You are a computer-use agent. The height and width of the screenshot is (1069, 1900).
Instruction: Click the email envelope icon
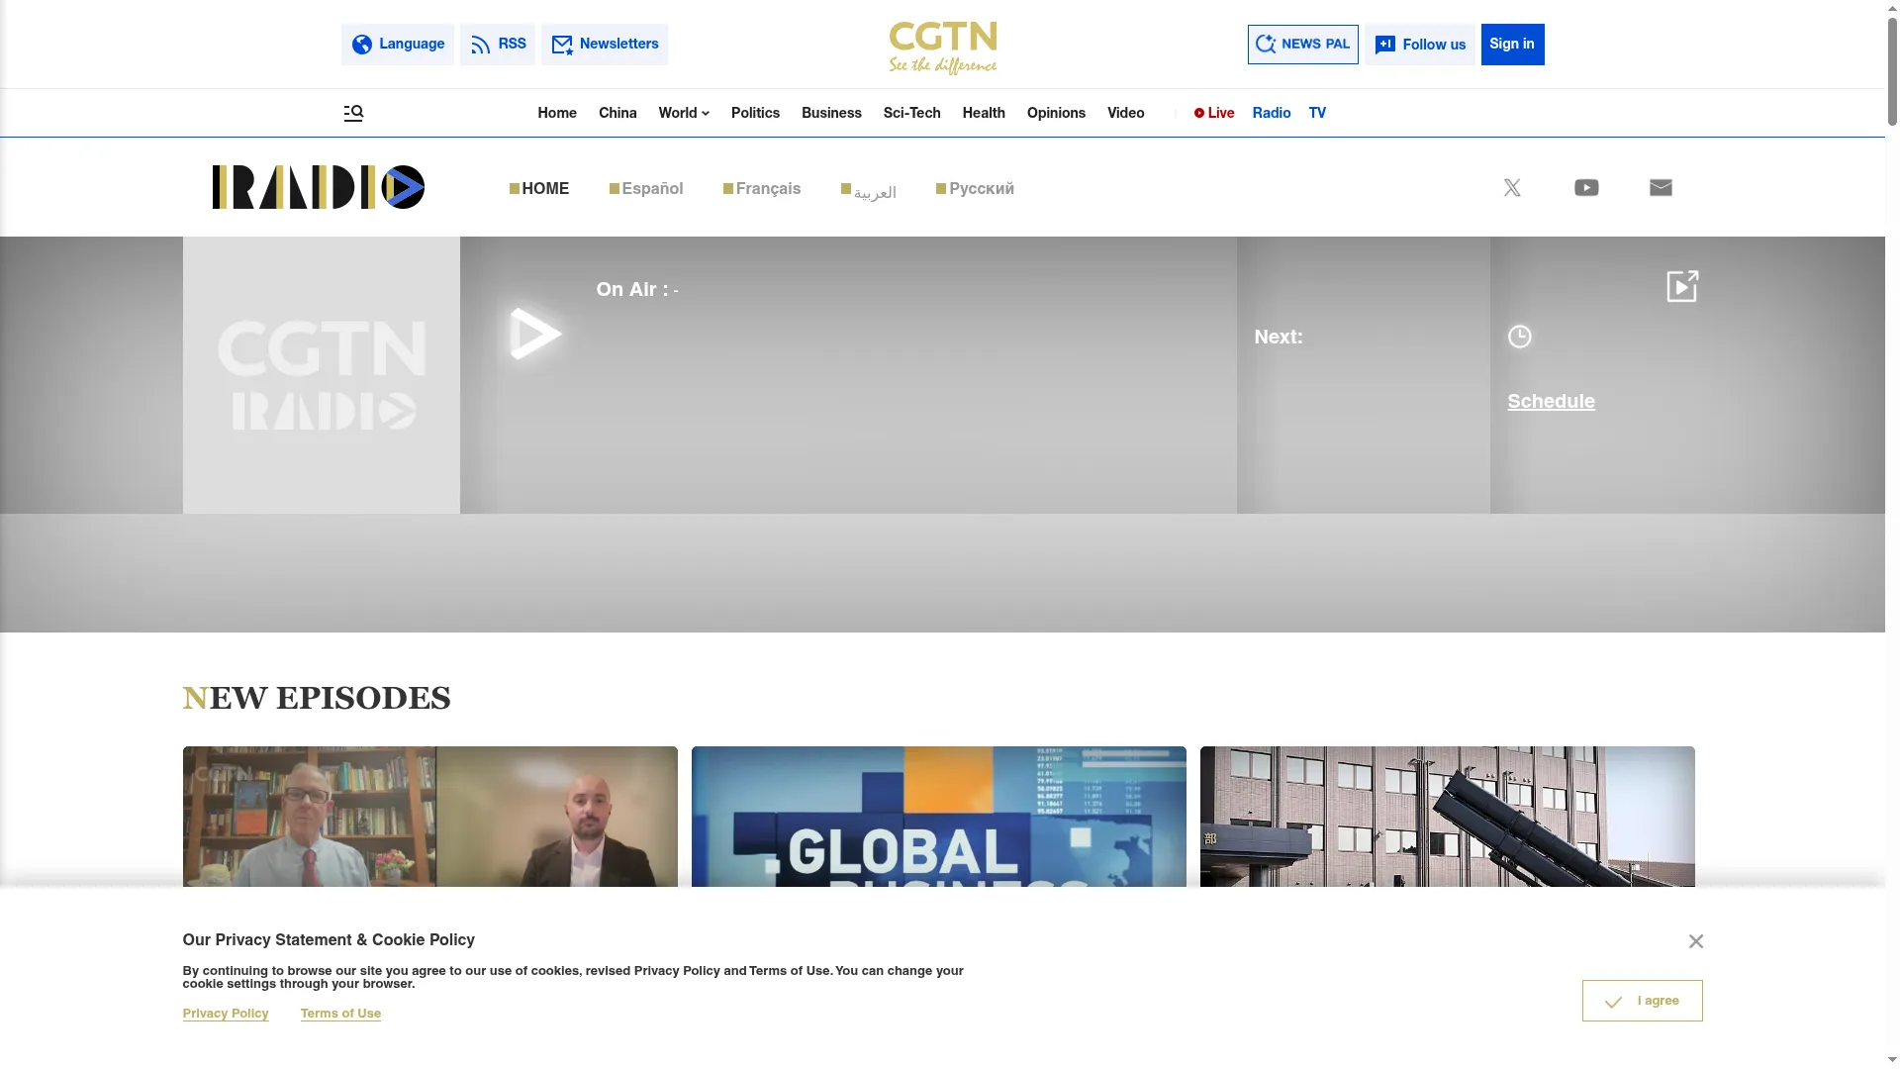coord(1661,188)
